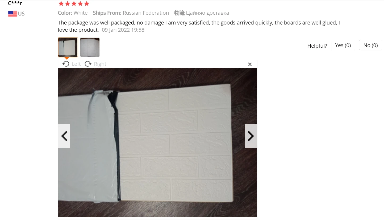
Task: Show previous review photo with left arrow
Action: (x=64, y=136)
